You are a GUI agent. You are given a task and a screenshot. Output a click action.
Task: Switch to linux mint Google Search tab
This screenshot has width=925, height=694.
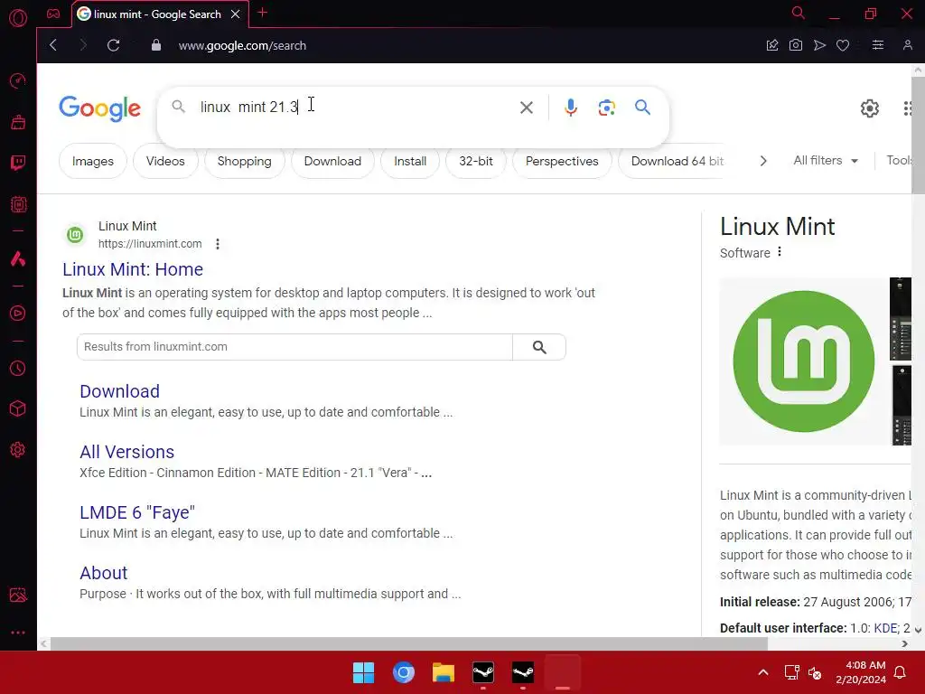(159, 14)
